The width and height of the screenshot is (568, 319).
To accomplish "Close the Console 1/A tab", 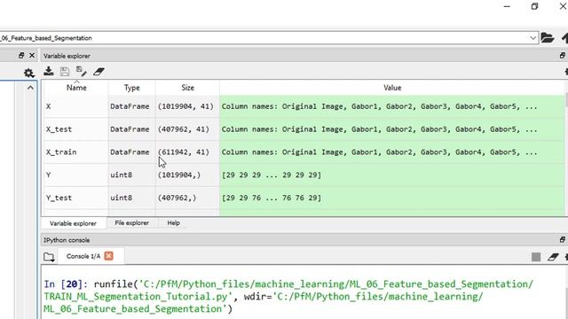I will pos(108,256).
